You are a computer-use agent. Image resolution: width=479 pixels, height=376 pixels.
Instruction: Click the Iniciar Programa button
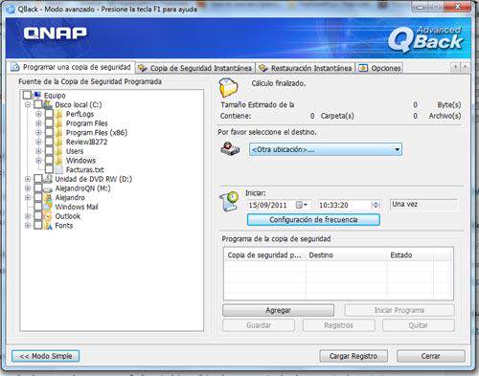[x=399, y=310]
